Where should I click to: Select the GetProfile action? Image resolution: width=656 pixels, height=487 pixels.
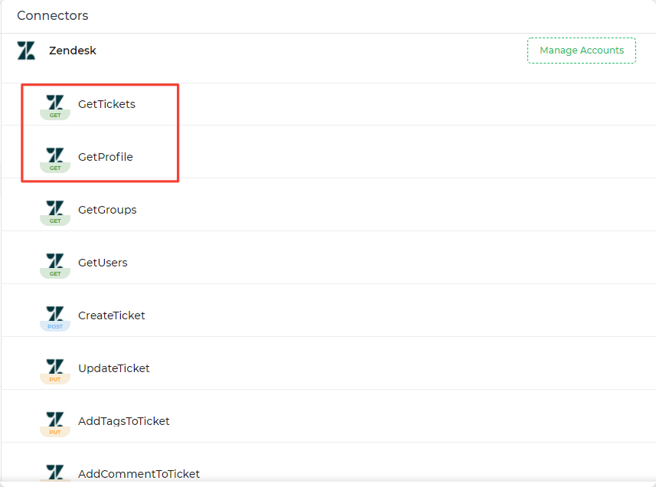click(x=106, y=157)
